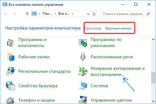This screenshot has height=104, width=156.
Task: Click the Speech Recognition microphone icon
Action: pyautogui.click(x=83, y=57)
